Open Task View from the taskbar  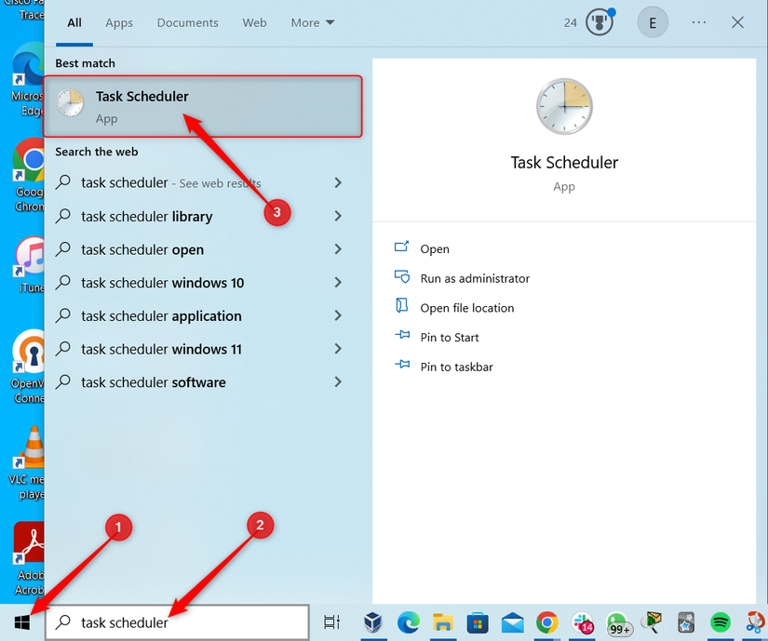tap(330, 621)
